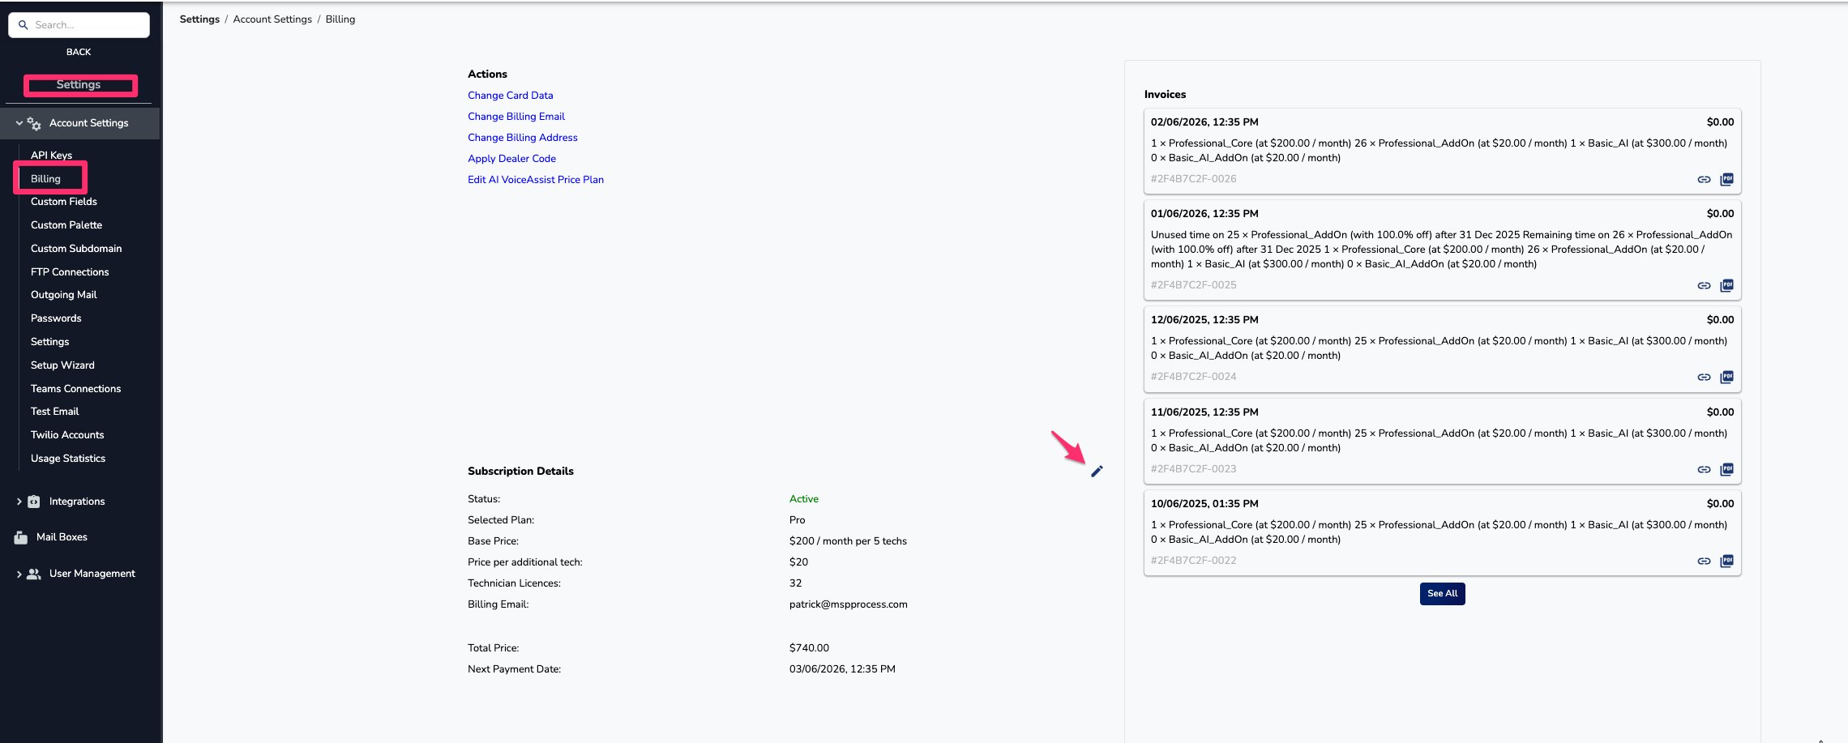
Task: Expand the Integrations section
Action: pyautogui.click(x=19, y=502)
